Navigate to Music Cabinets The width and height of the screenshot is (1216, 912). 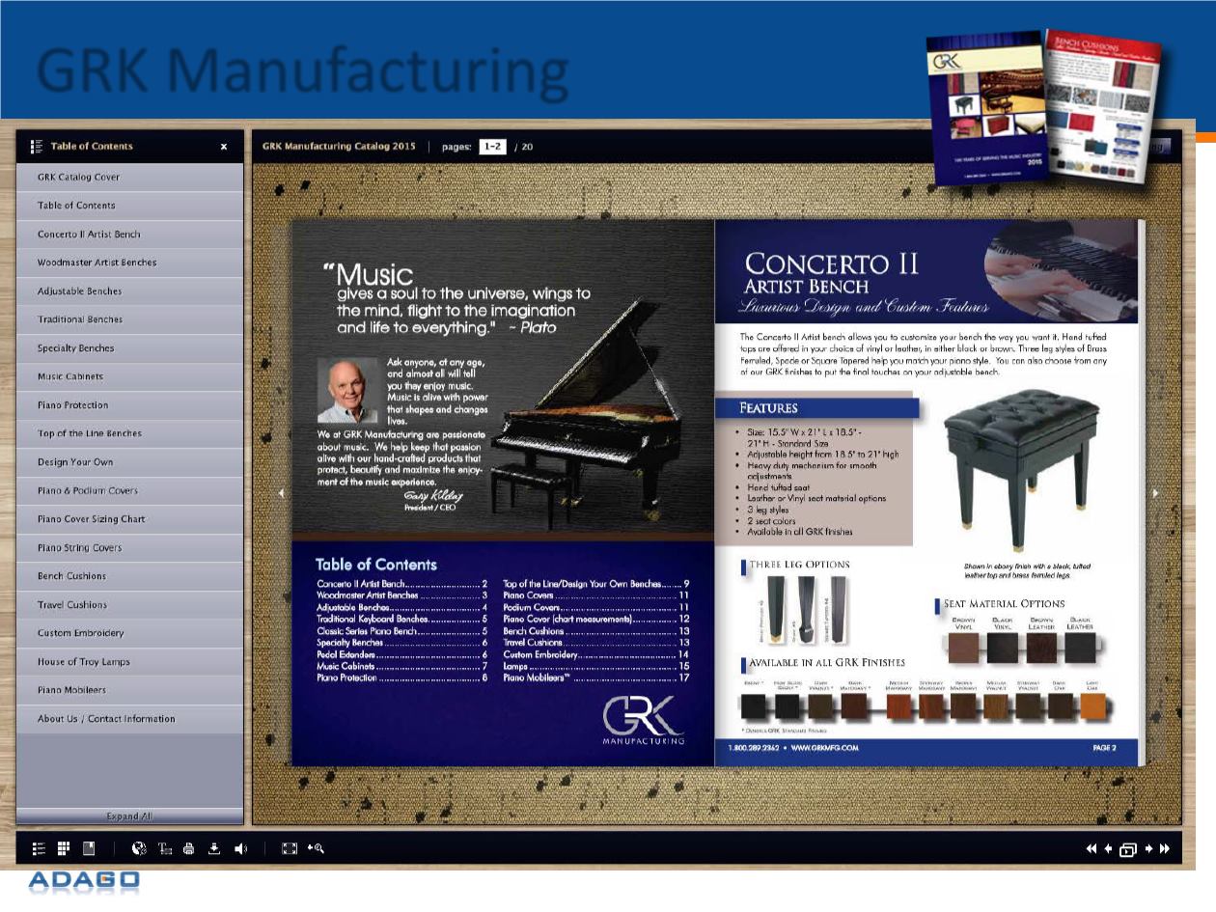point(130,376)
